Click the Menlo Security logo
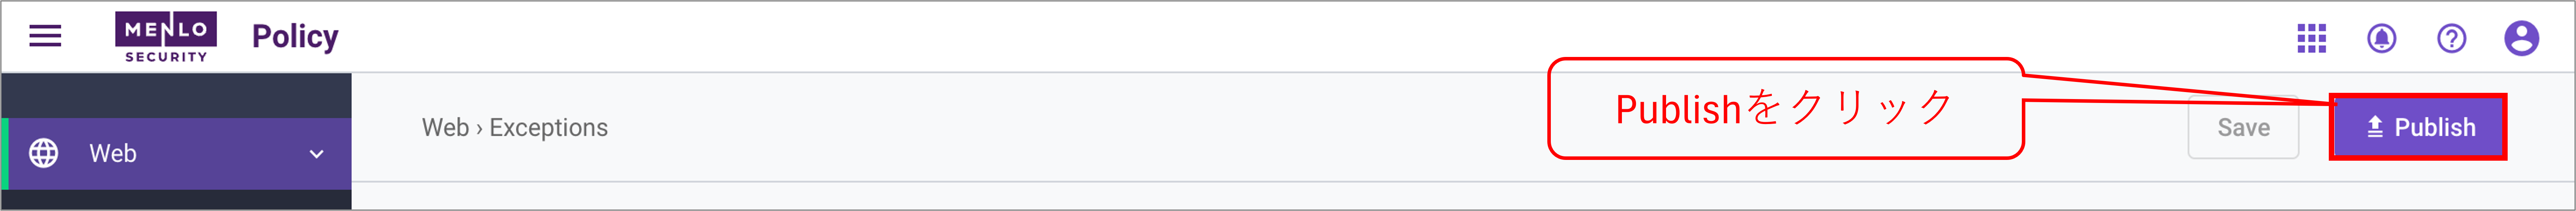Viewport: 2576px width, 211px height. pyautogui.click(x=166, y=37)
